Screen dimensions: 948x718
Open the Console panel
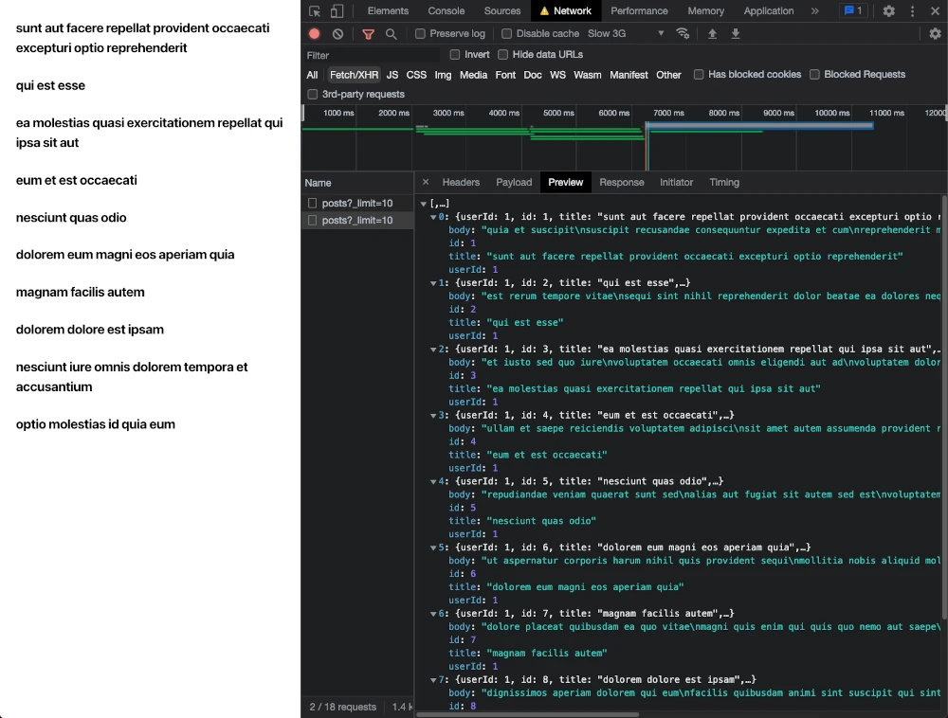pyautogui.click(x=447, y=11)
